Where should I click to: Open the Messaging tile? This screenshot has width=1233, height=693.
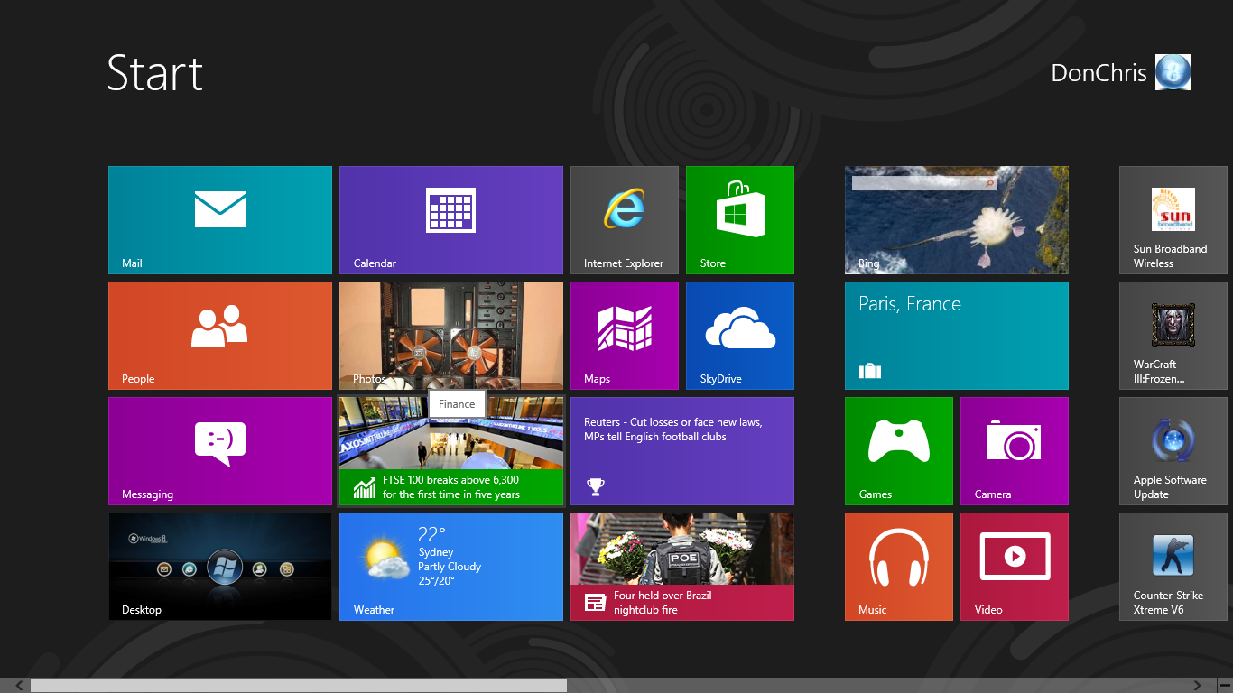(220, 451)
